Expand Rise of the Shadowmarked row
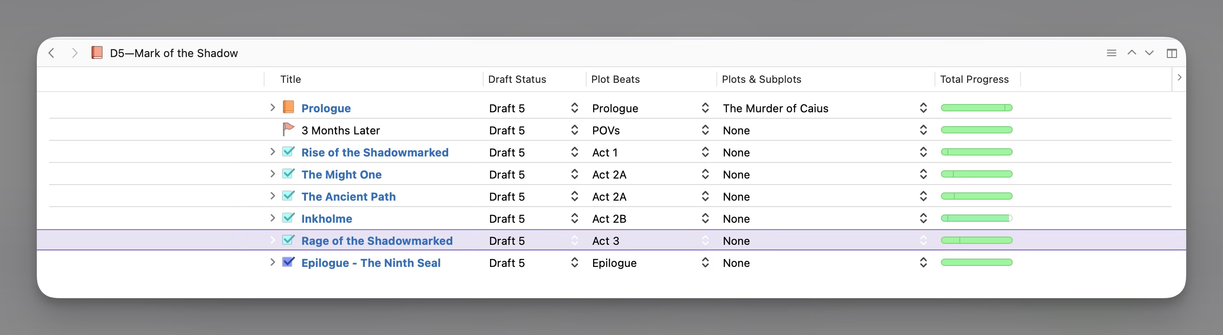Screen dimensions: 1223x335 [x=272, y=152]
